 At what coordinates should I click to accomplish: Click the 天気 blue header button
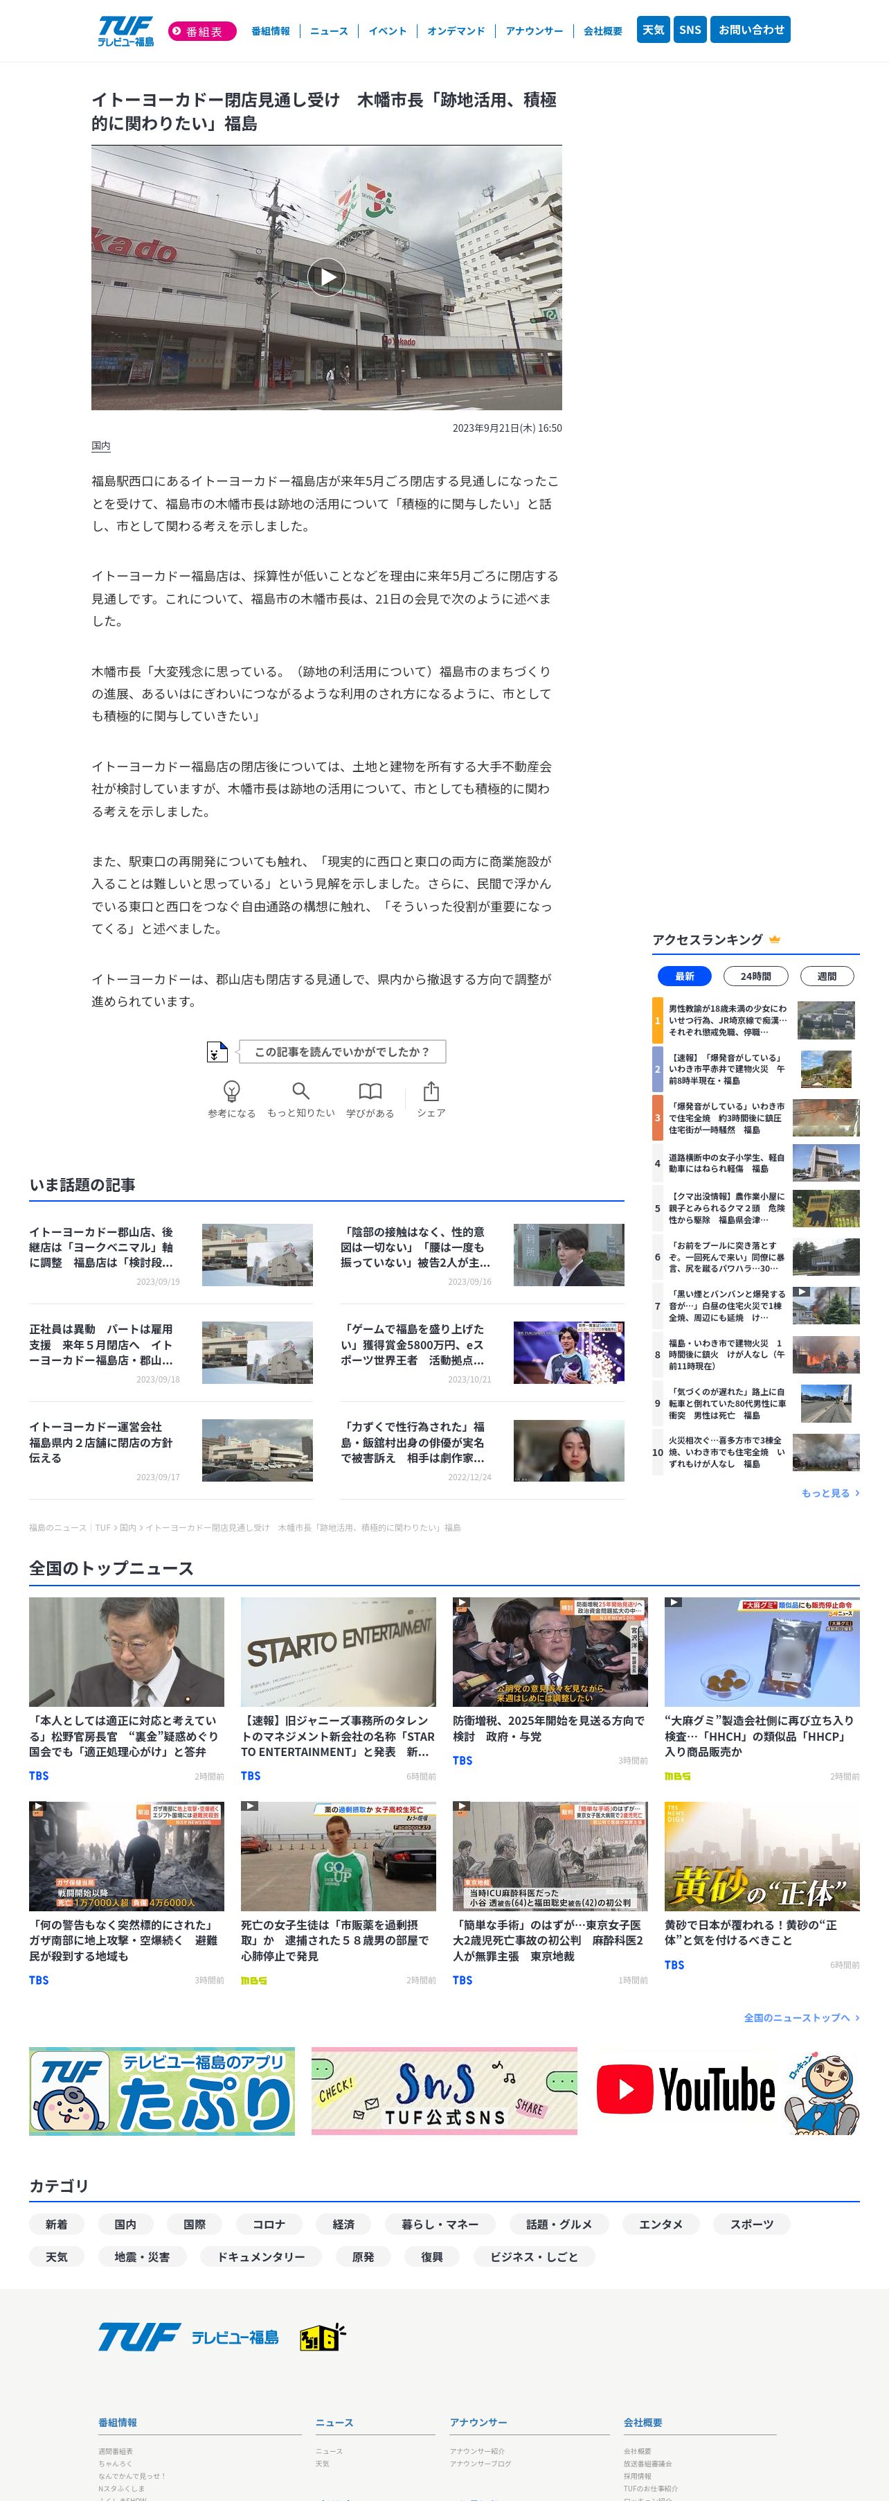[x=653, y=30]
